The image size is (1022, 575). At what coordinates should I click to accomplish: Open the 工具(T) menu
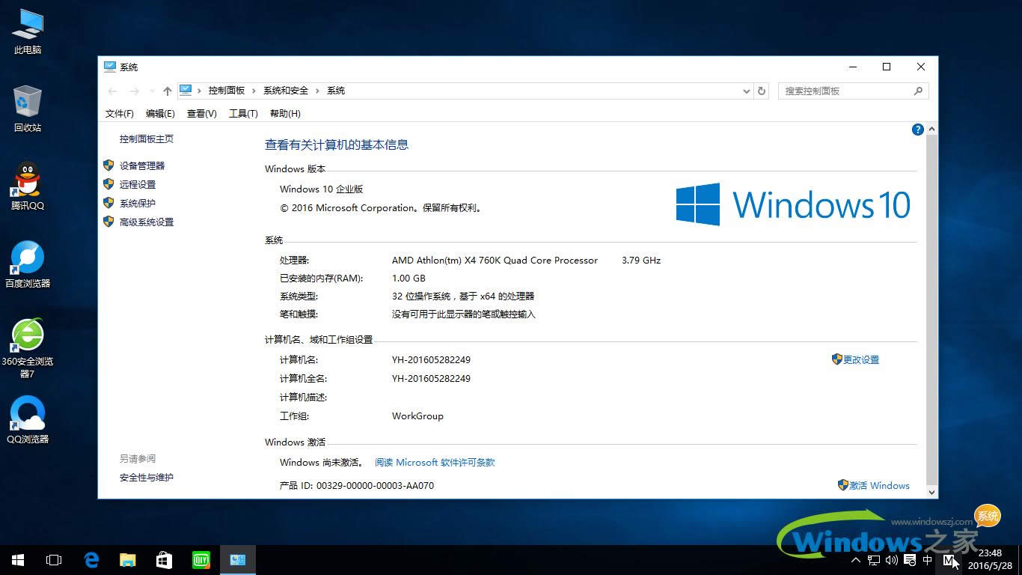pos(242,113)
